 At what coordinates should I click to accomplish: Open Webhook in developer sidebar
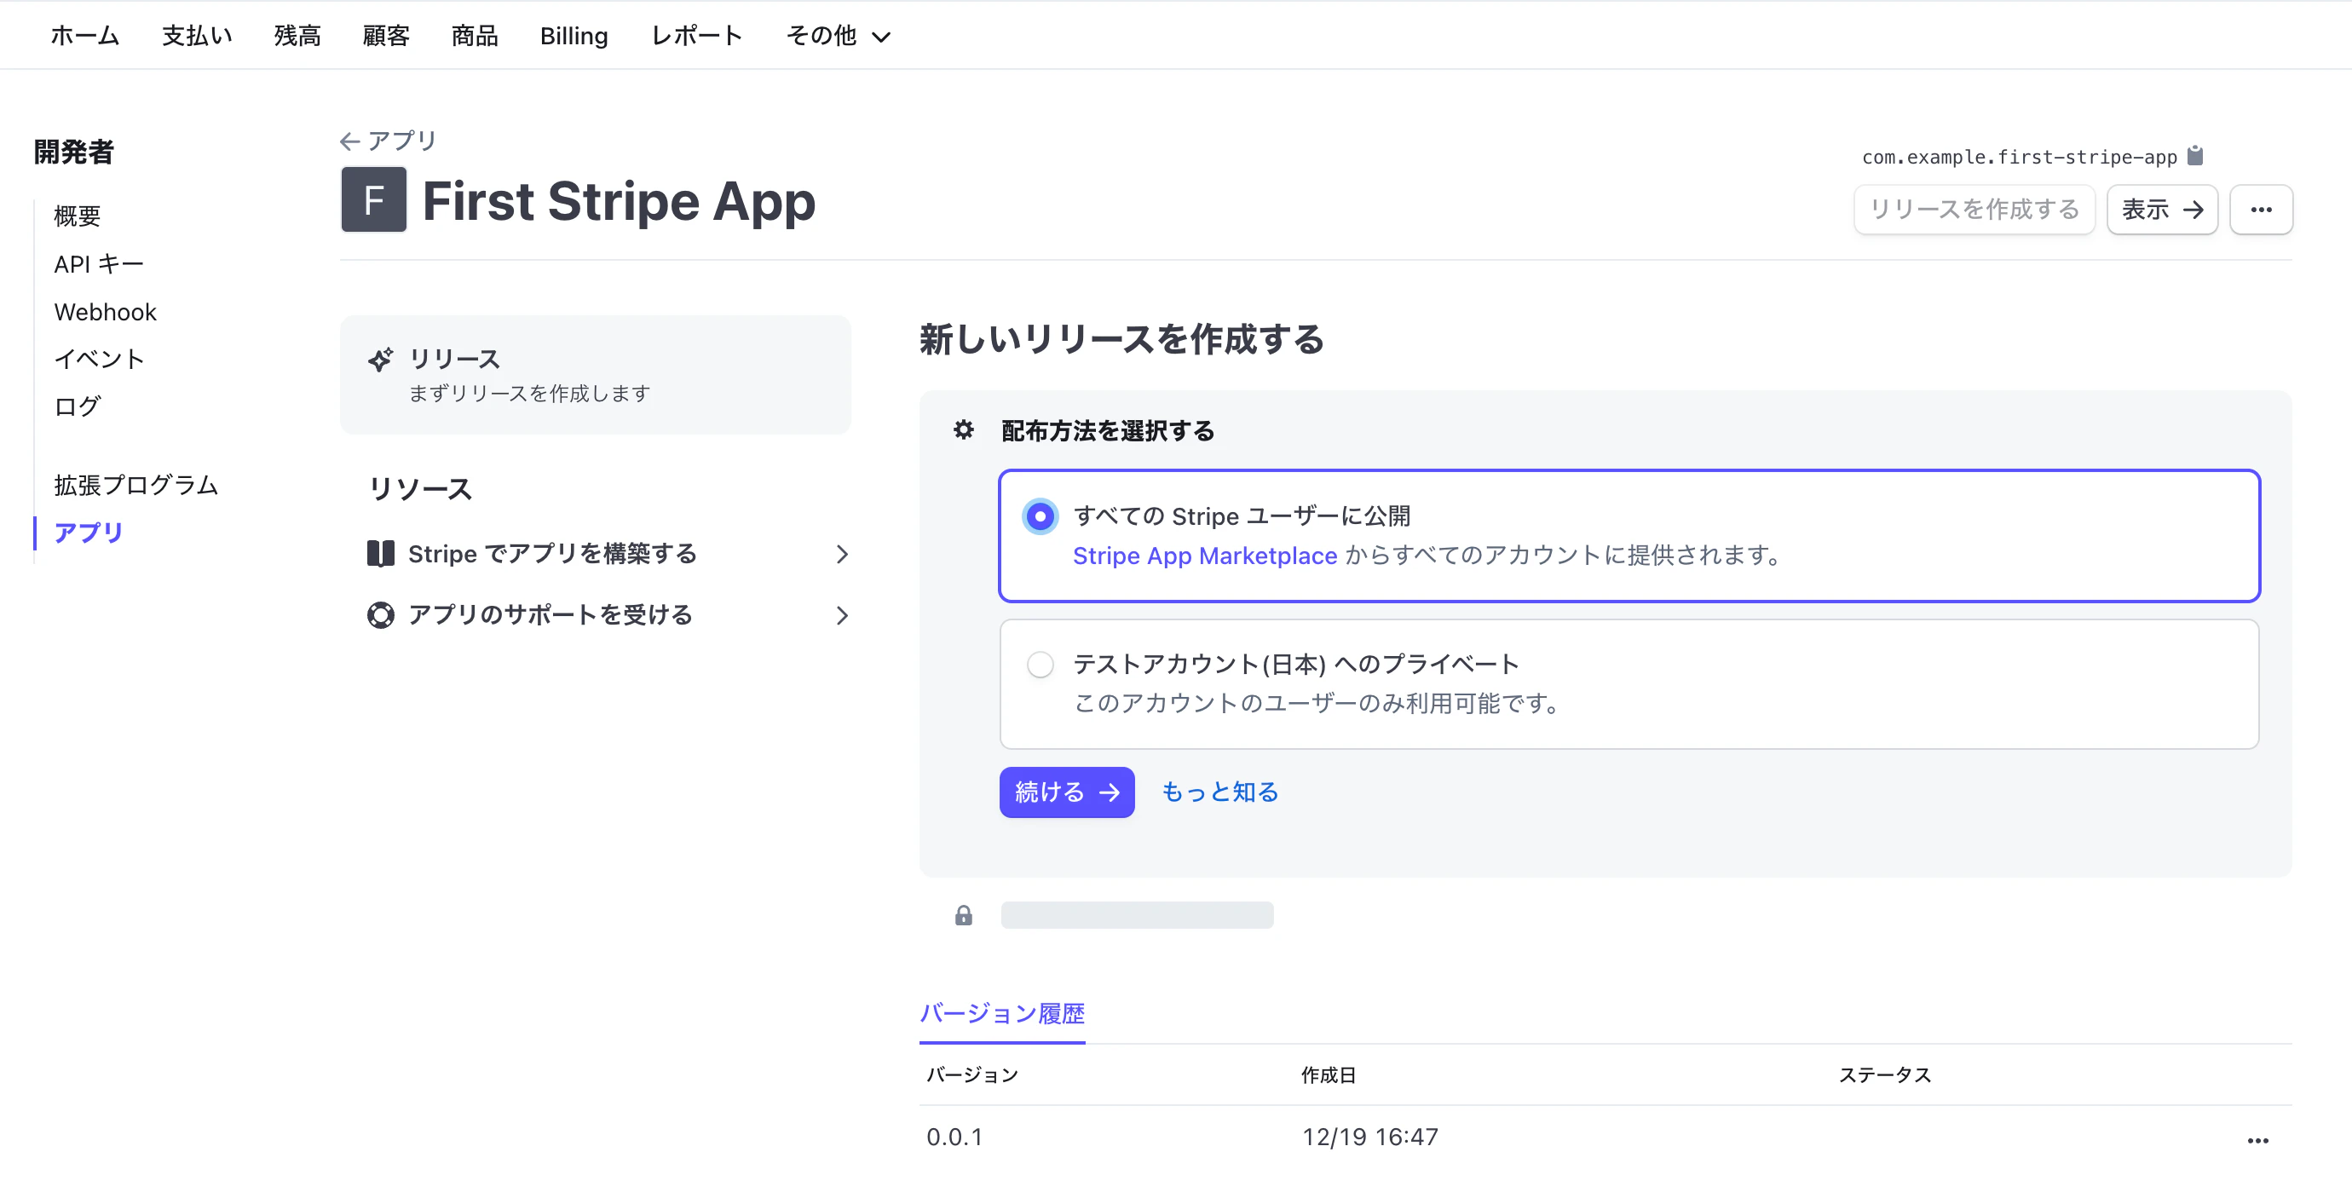coord(105,311)
